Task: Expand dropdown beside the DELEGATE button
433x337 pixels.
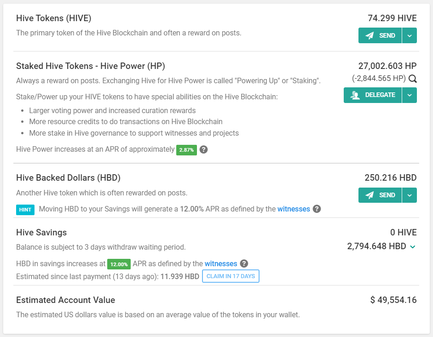Action: click(410, 95)
